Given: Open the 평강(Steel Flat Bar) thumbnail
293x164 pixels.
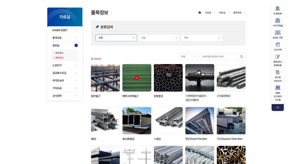Looking at the screenshot, I should (200, 121).
